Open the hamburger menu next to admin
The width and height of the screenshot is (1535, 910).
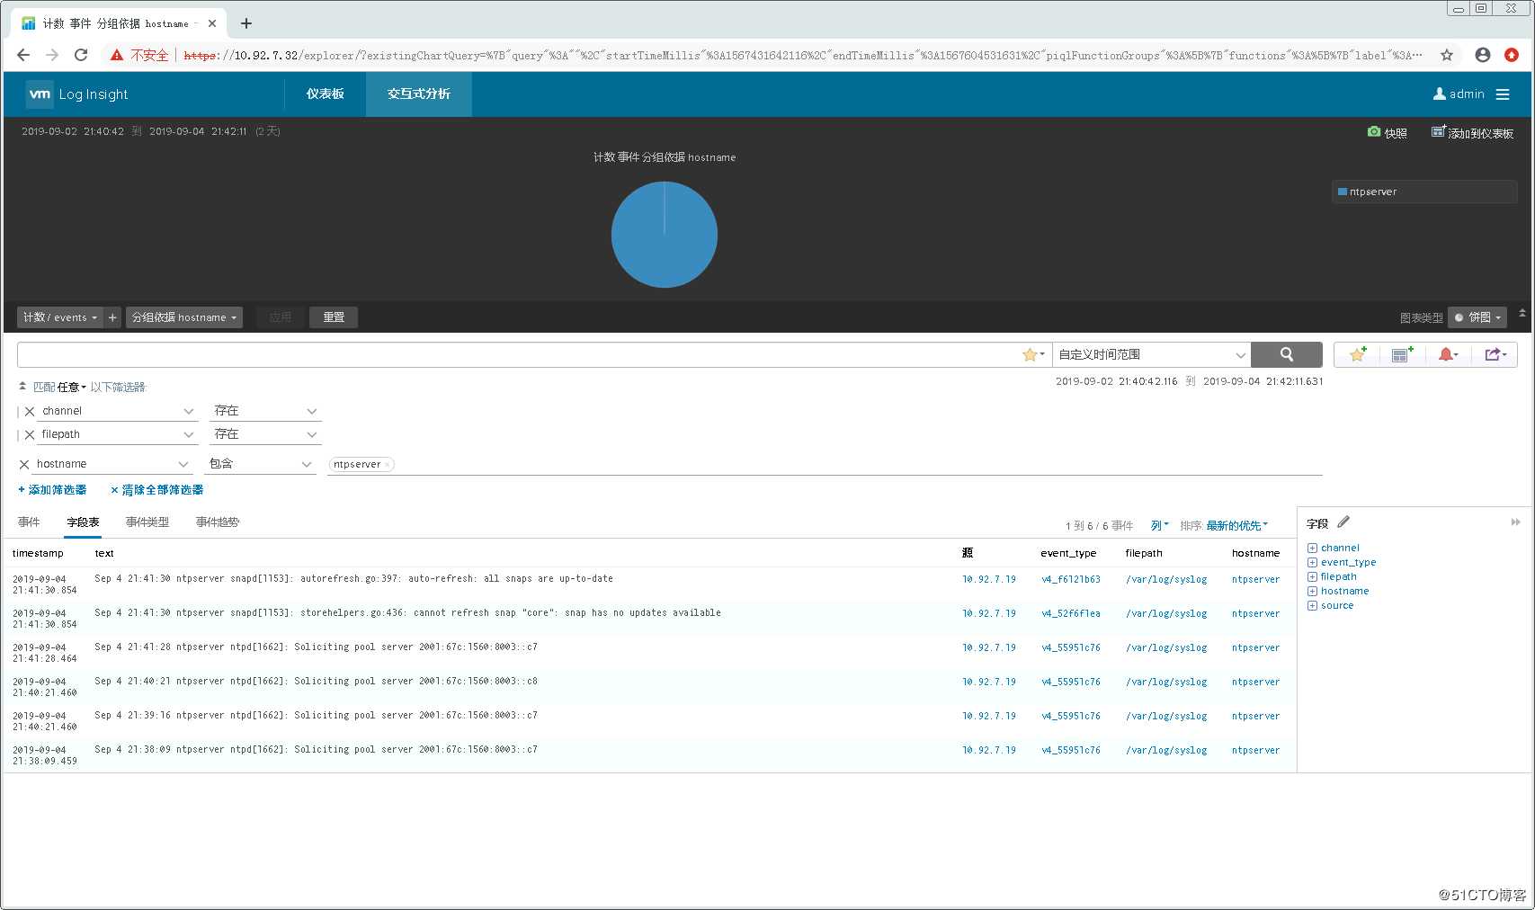(1503, 94)
